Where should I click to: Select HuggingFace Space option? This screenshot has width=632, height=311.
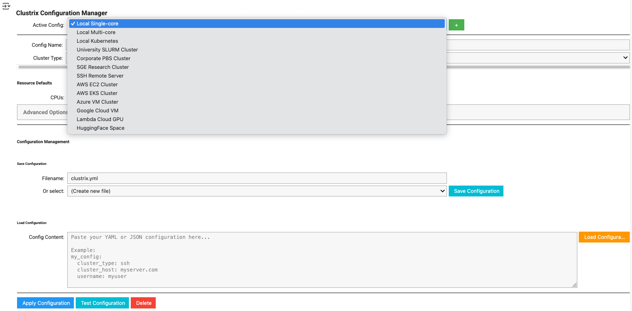click(x=257, y=128)
